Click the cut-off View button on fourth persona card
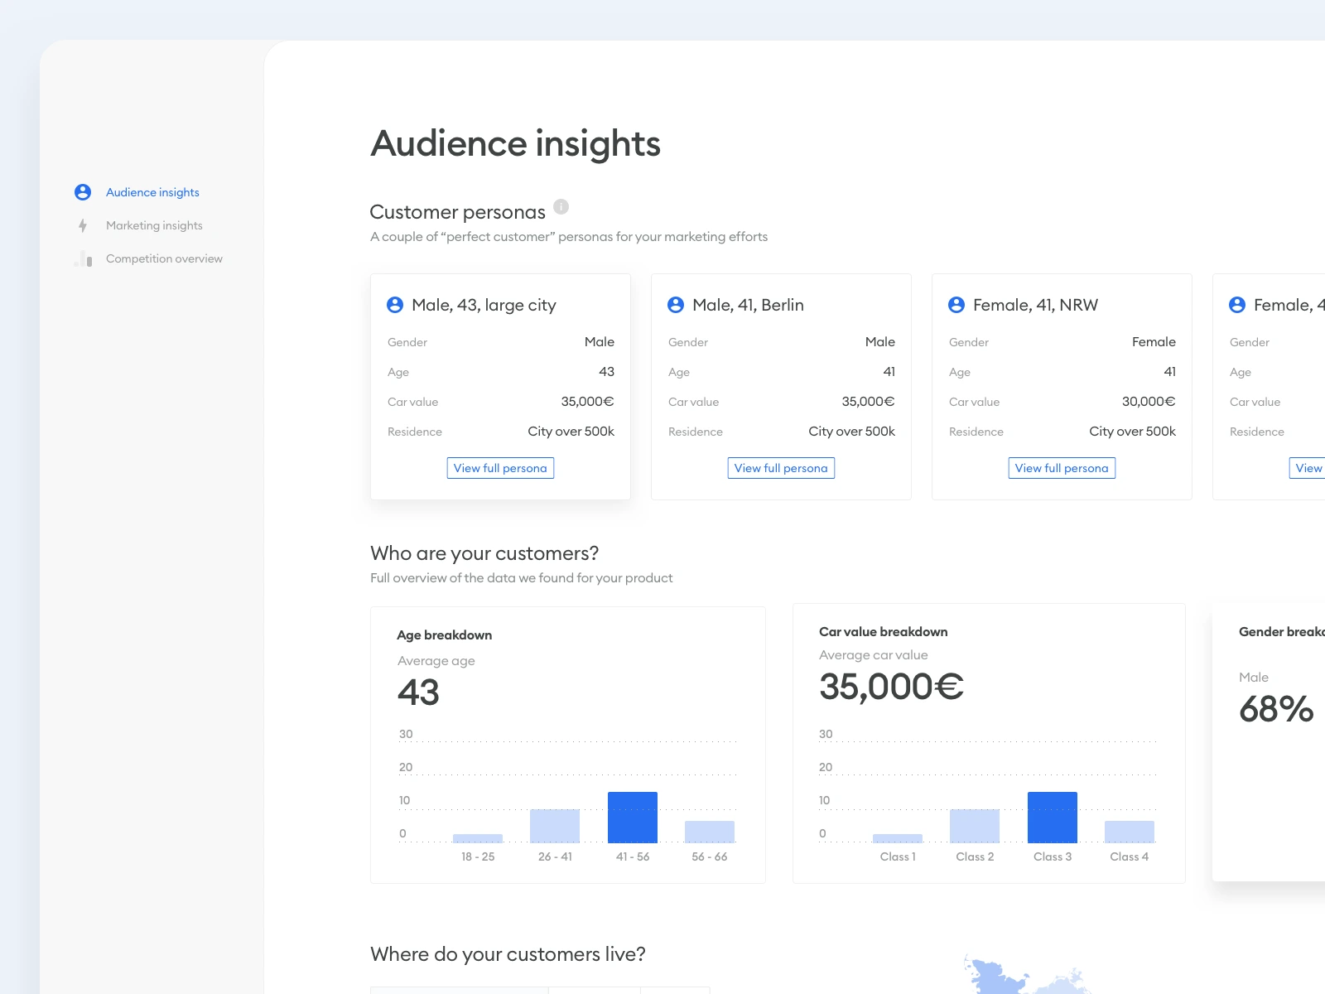 coord(1308,468)
